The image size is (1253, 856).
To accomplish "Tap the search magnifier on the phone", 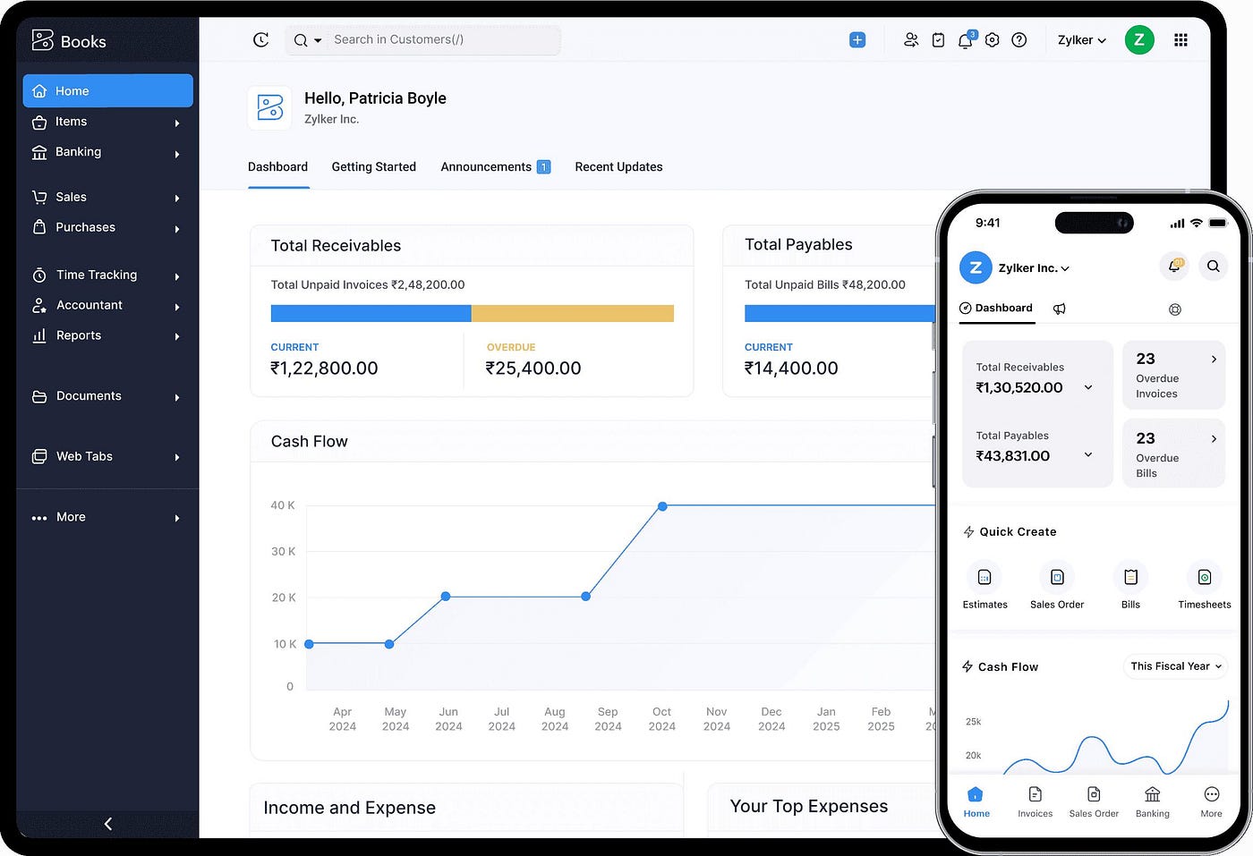I will 1213,266.
